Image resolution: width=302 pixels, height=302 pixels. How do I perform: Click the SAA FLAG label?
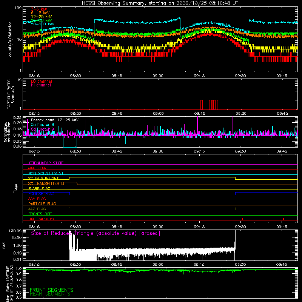click(x=37, y=199)
